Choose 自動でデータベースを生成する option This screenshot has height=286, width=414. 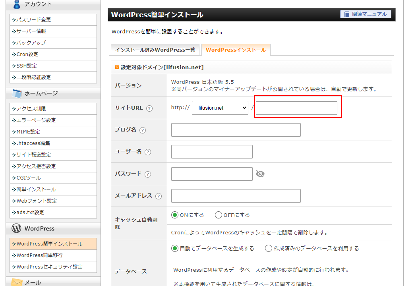175,249
